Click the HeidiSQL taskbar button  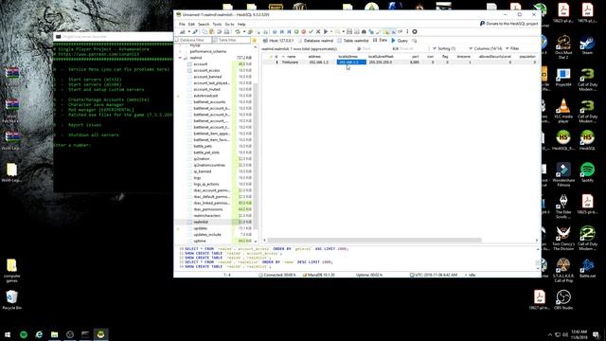tap(101, 334)
